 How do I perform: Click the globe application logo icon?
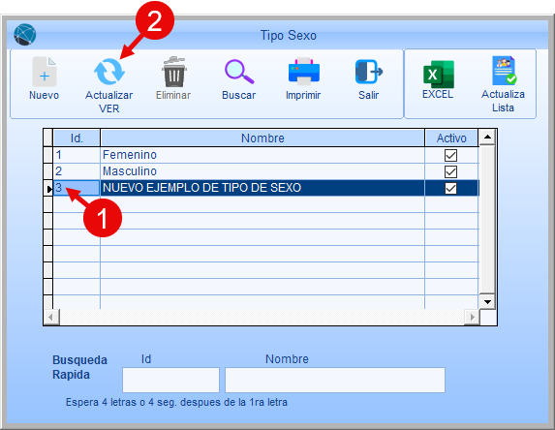pos(25,35)
